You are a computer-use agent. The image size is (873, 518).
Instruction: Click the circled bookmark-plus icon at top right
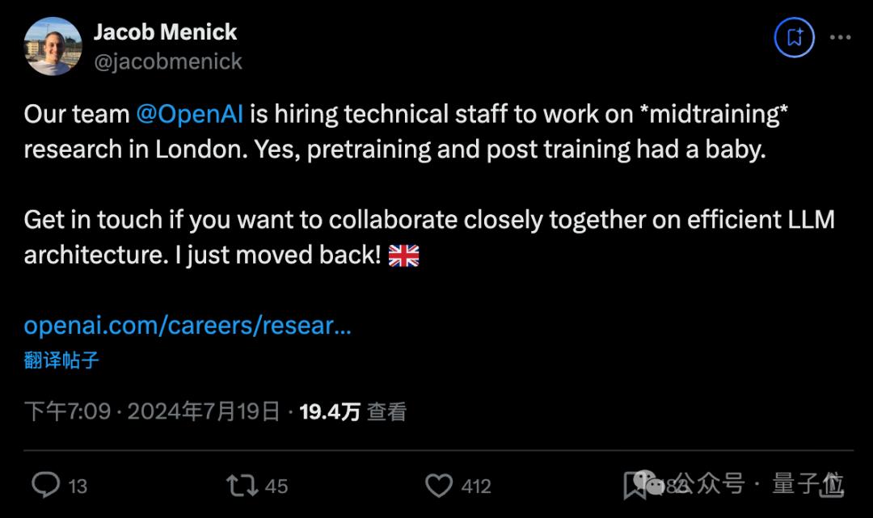(794, 37)
